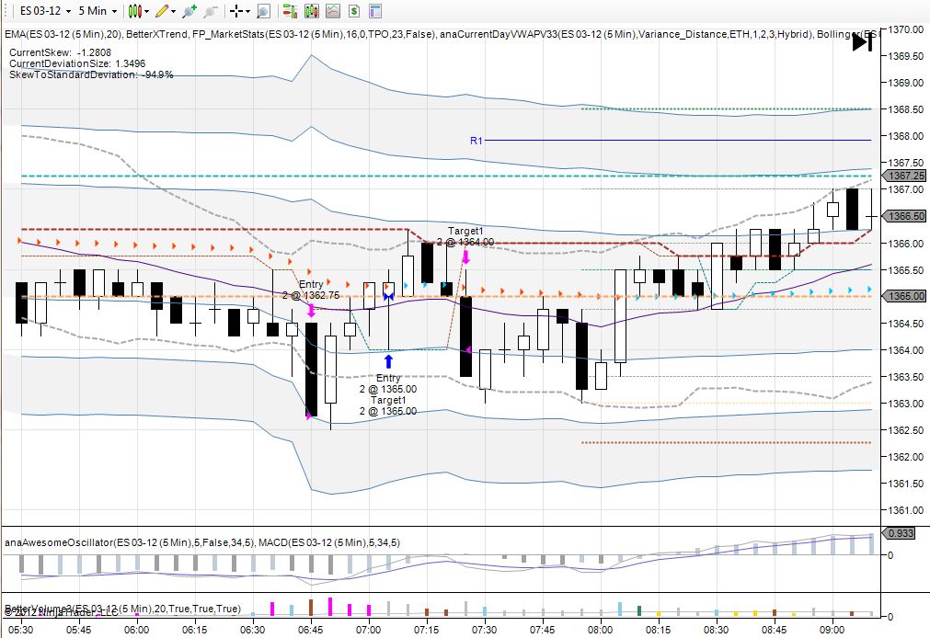Click the magenta down-arrow above the 06:45 candle
The image size is (930, 638).
311,310
